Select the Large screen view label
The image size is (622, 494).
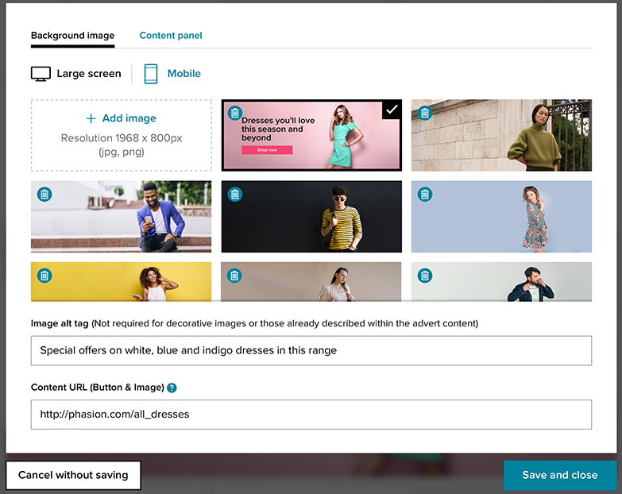tap(89, 74)
